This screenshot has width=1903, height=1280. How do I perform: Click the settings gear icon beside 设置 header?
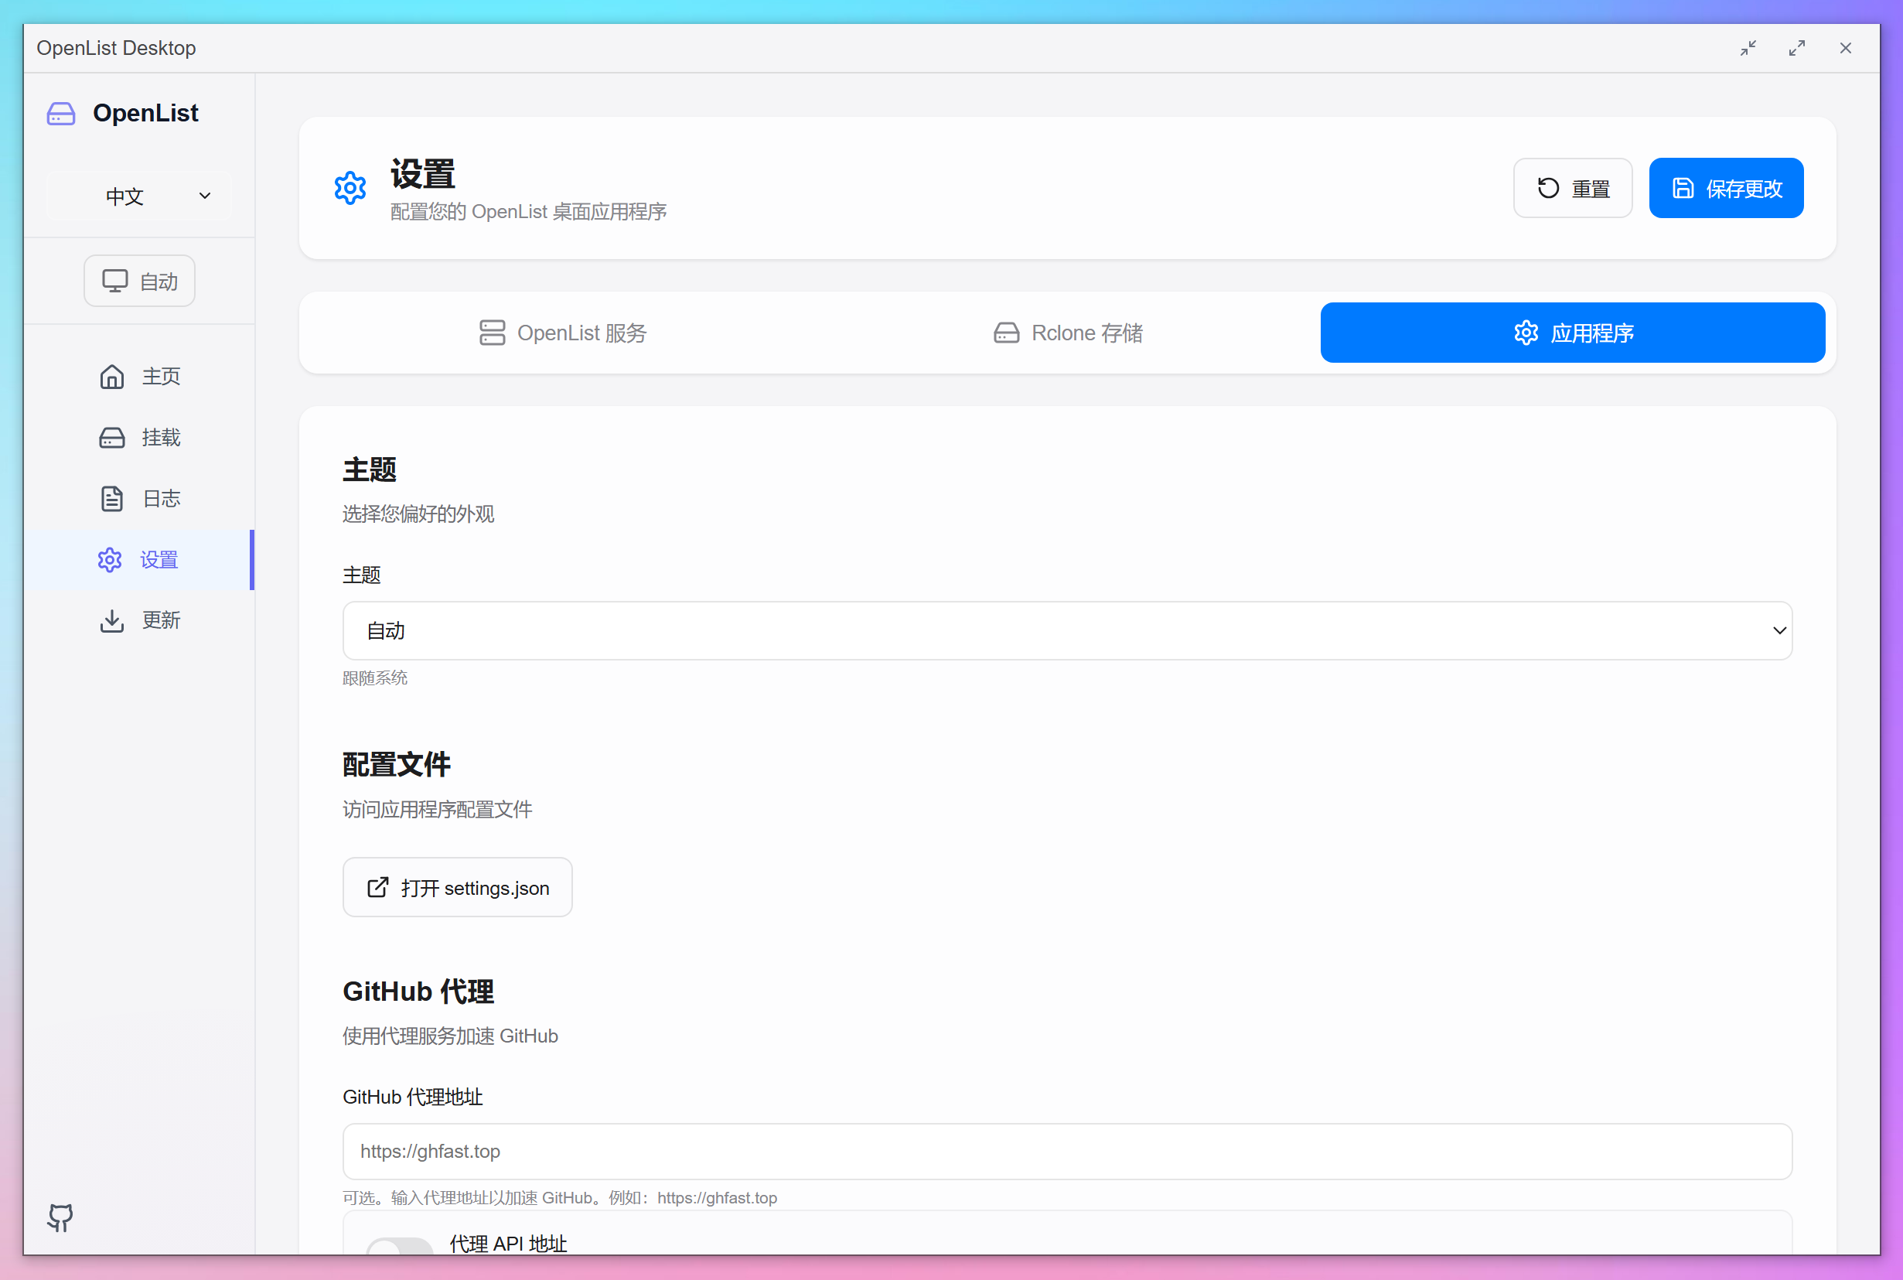(x=350, y=188)
